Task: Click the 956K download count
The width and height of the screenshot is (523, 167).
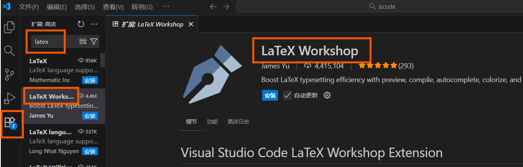Action: [88, 61]
